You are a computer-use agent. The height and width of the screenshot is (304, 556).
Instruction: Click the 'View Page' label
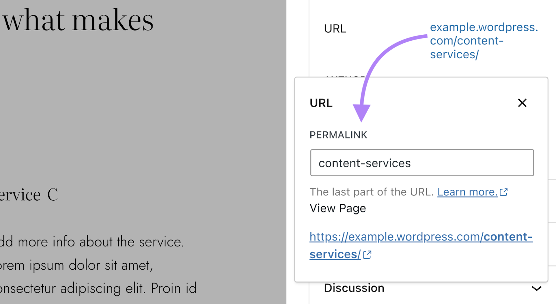coord(338,208)
